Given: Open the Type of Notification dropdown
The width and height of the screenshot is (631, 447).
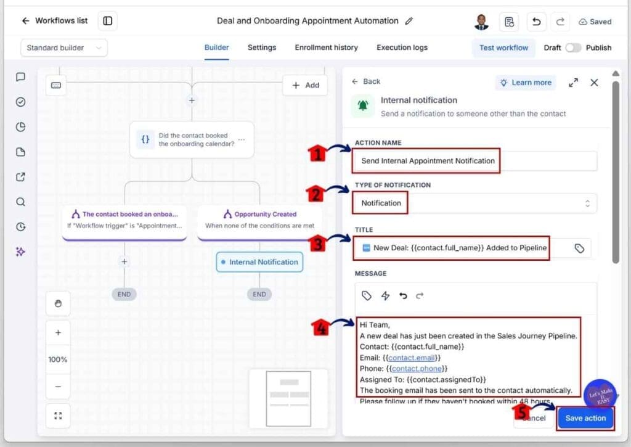Looking at the screenshot, I should pyautogui.click(x=476, y=203).
